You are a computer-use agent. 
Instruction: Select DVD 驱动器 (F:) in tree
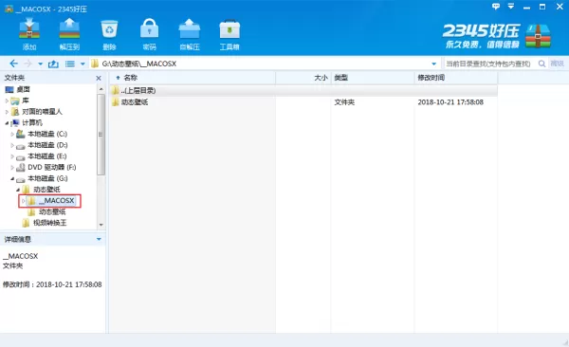[52, 167]
